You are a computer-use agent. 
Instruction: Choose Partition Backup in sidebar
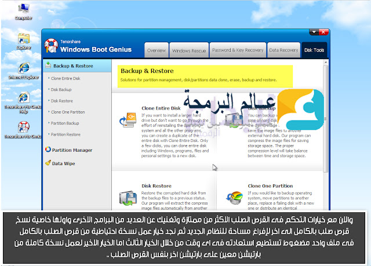coord(65,123)
